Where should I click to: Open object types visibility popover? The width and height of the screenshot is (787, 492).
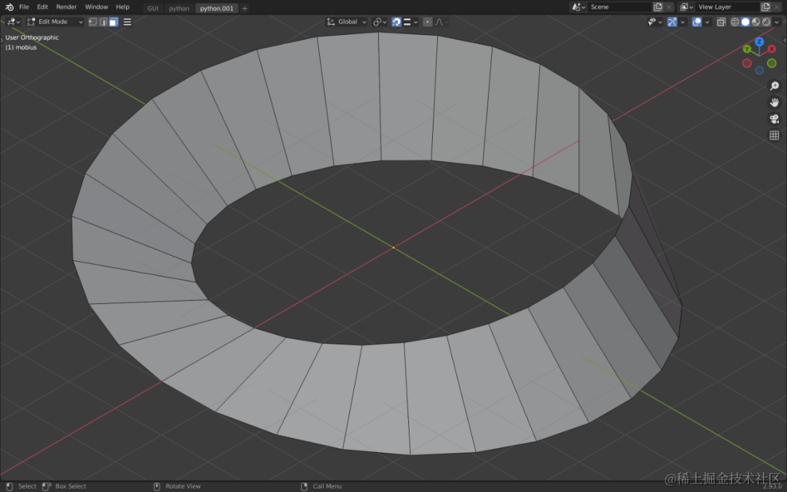click(x=655, y=22)
